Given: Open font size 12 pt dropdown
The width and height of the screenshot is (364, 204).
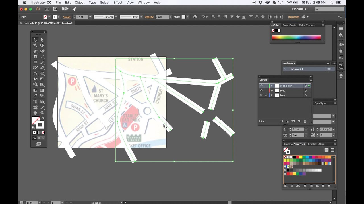Looking at the screenshot, I should [x=306, y=129].
